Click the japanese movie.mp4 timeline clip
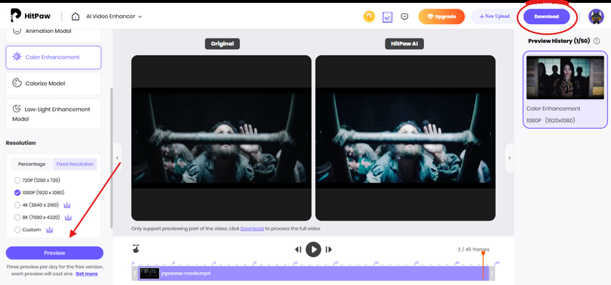611x285 pixels. (x=314, y=274)
